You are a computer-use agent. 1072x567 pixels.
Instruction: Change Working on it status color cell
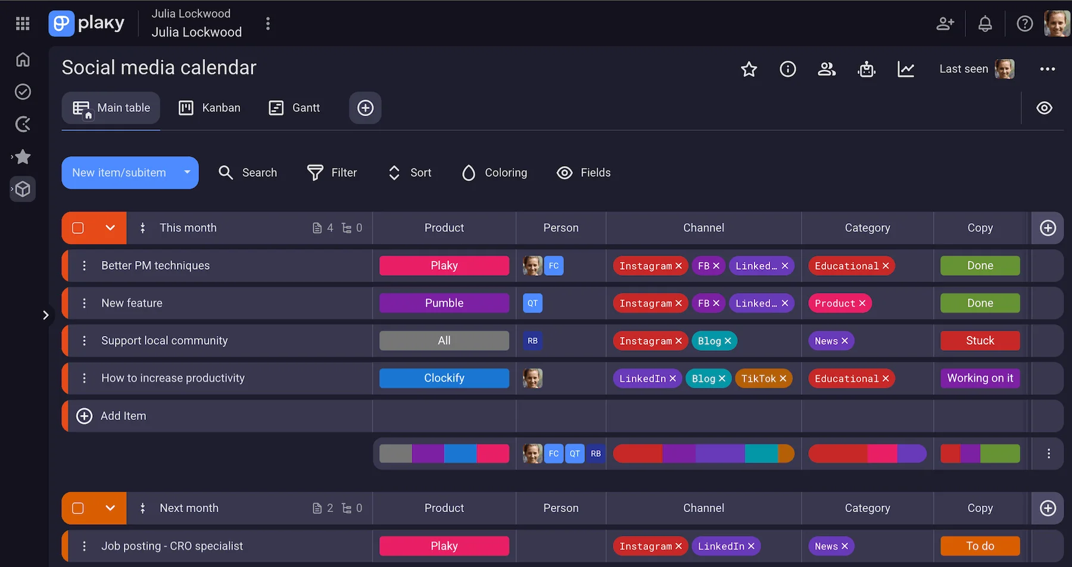(980, 378)
